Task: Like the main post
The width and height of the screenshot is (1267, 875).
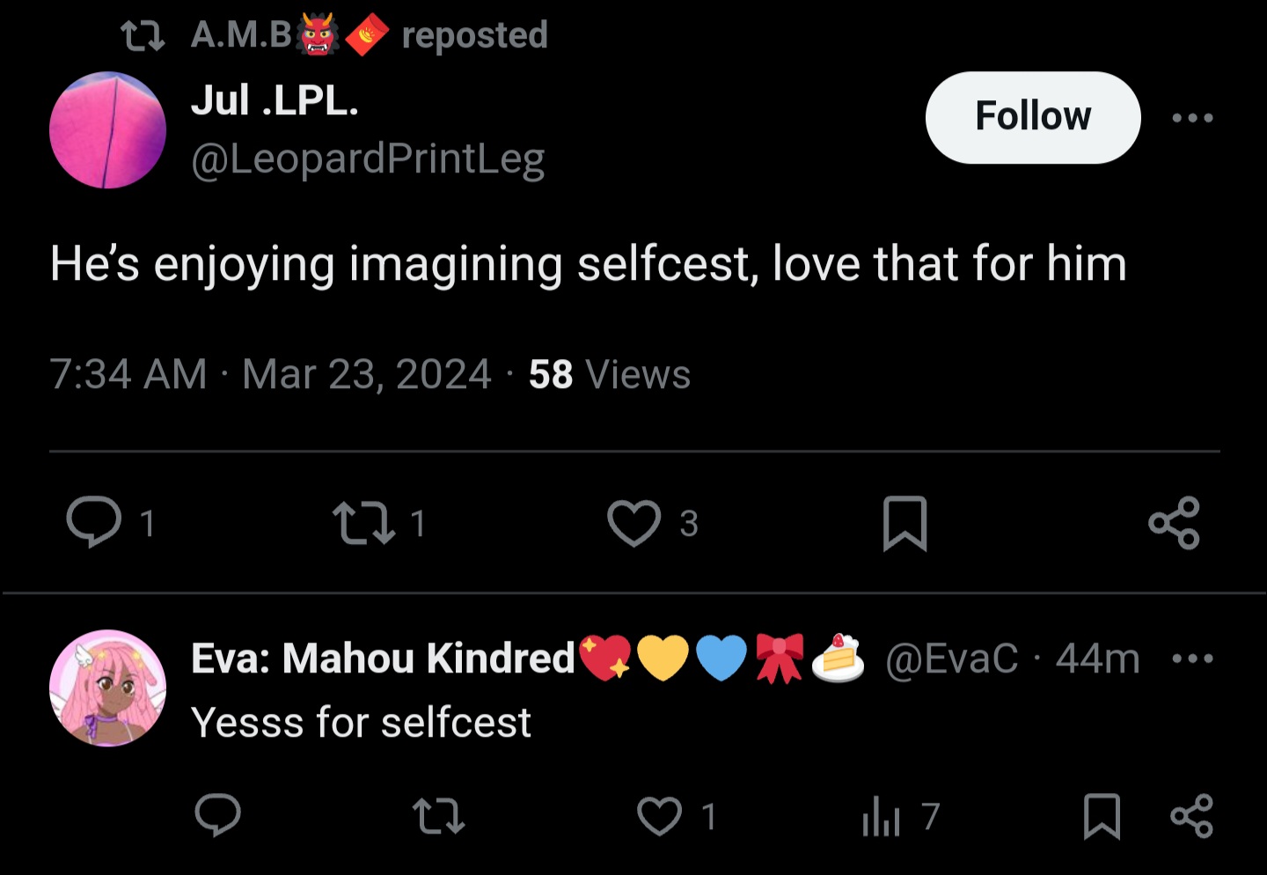Action: 633,523
